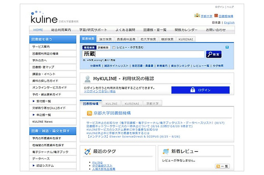Open the 図書館機構 header link
This screenshot has width=264, height=175.
click(x=226, y=16)
